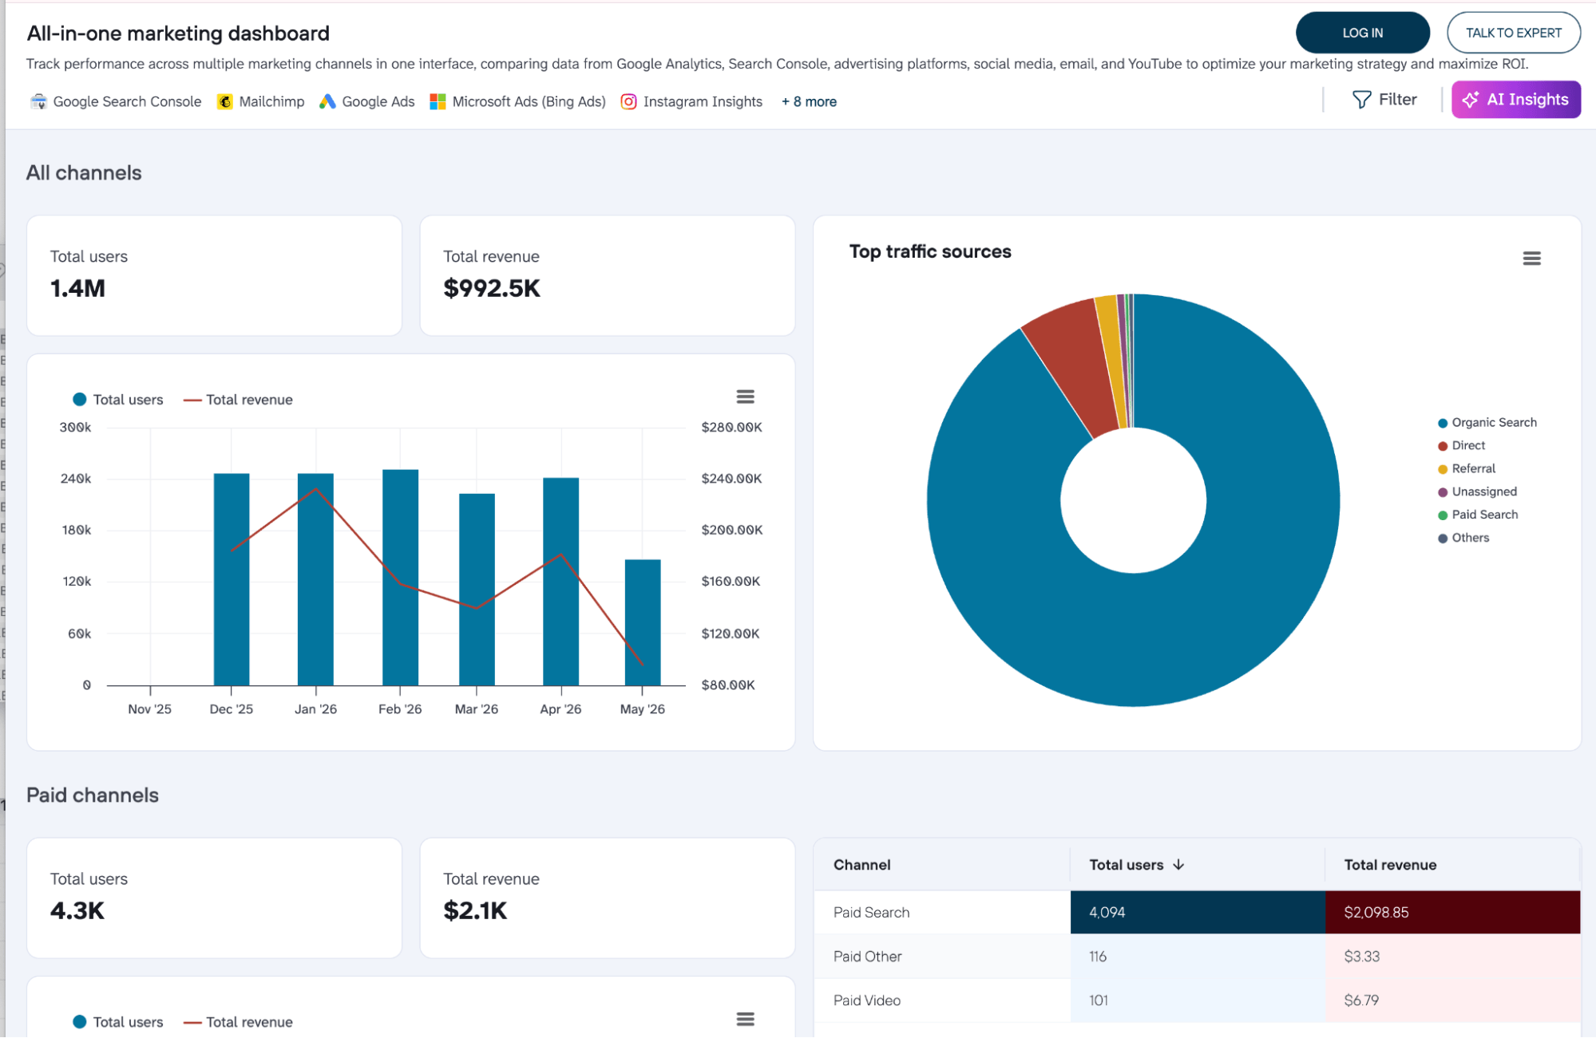This screenshot has width=1596, height=1038.
Task: Click the Mailchimp source label
Action: (271, 101)
